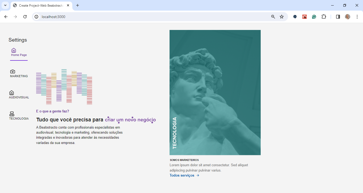Open a new browser tab
This screenshot has height=193, width=363.
click(78, 5)
